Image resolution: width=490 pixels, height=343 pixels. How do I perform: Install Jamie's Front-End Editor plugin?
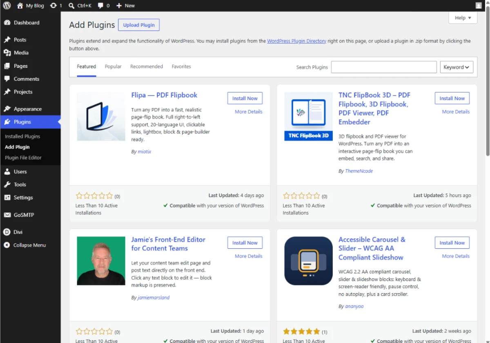click(245, 243)
